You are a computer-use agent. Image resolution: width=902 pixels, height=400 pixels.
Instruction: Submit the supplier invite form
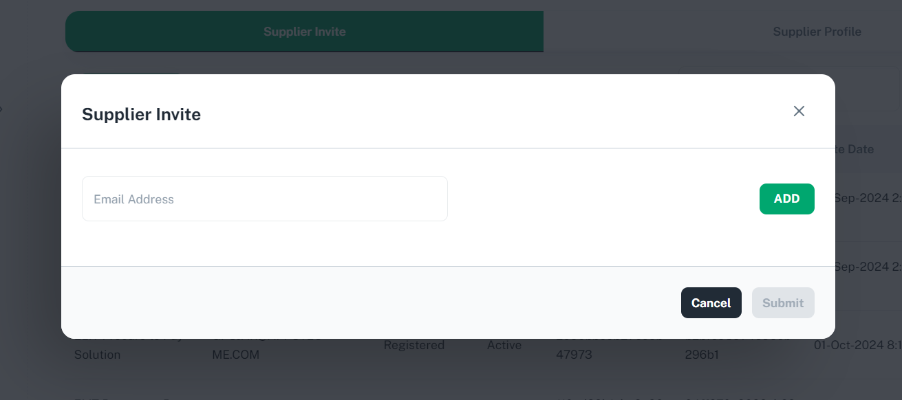pos(783,302)
